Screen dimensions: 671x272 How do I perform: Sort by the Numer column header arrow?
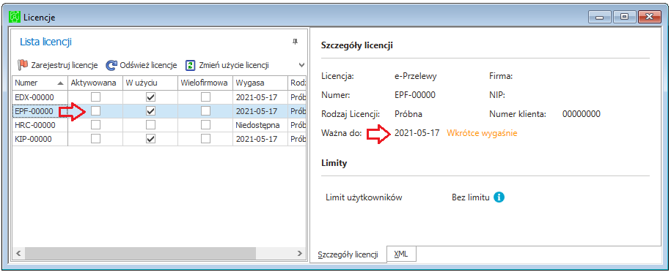(x=60, y=83)
